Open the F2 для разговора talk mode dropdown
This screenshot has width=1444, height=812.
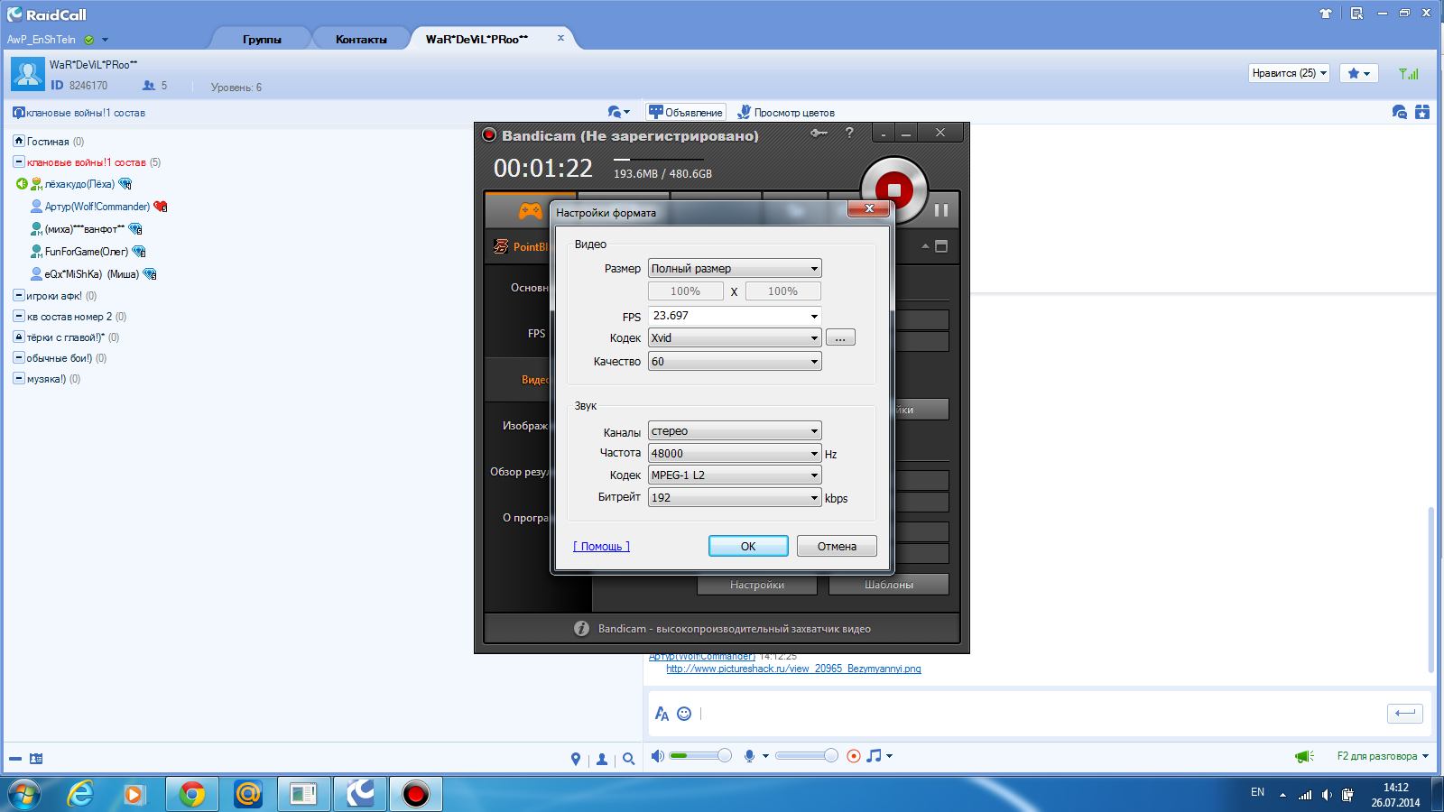tap(1383, 756)
